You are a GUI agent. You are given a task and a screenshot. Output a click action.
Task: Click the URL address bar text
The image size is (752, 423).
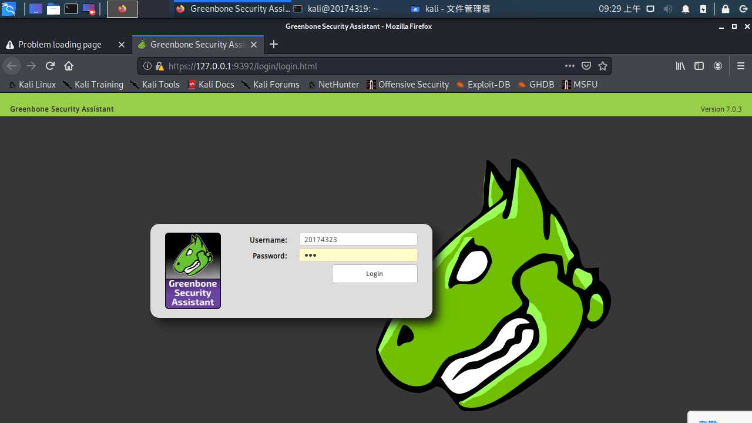click(x=243, y=66)
